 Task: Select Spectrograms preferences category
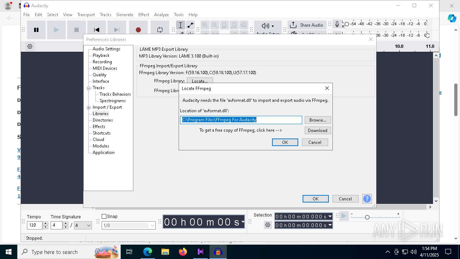tap(112, 101)
